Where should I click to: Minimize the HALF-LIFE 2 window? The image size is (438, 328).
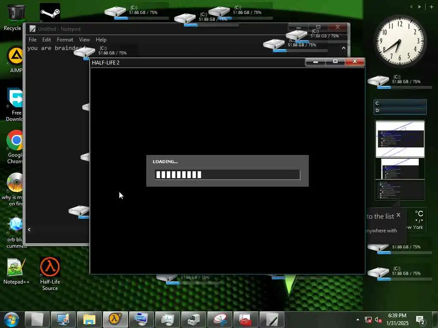tap(315, 61)
